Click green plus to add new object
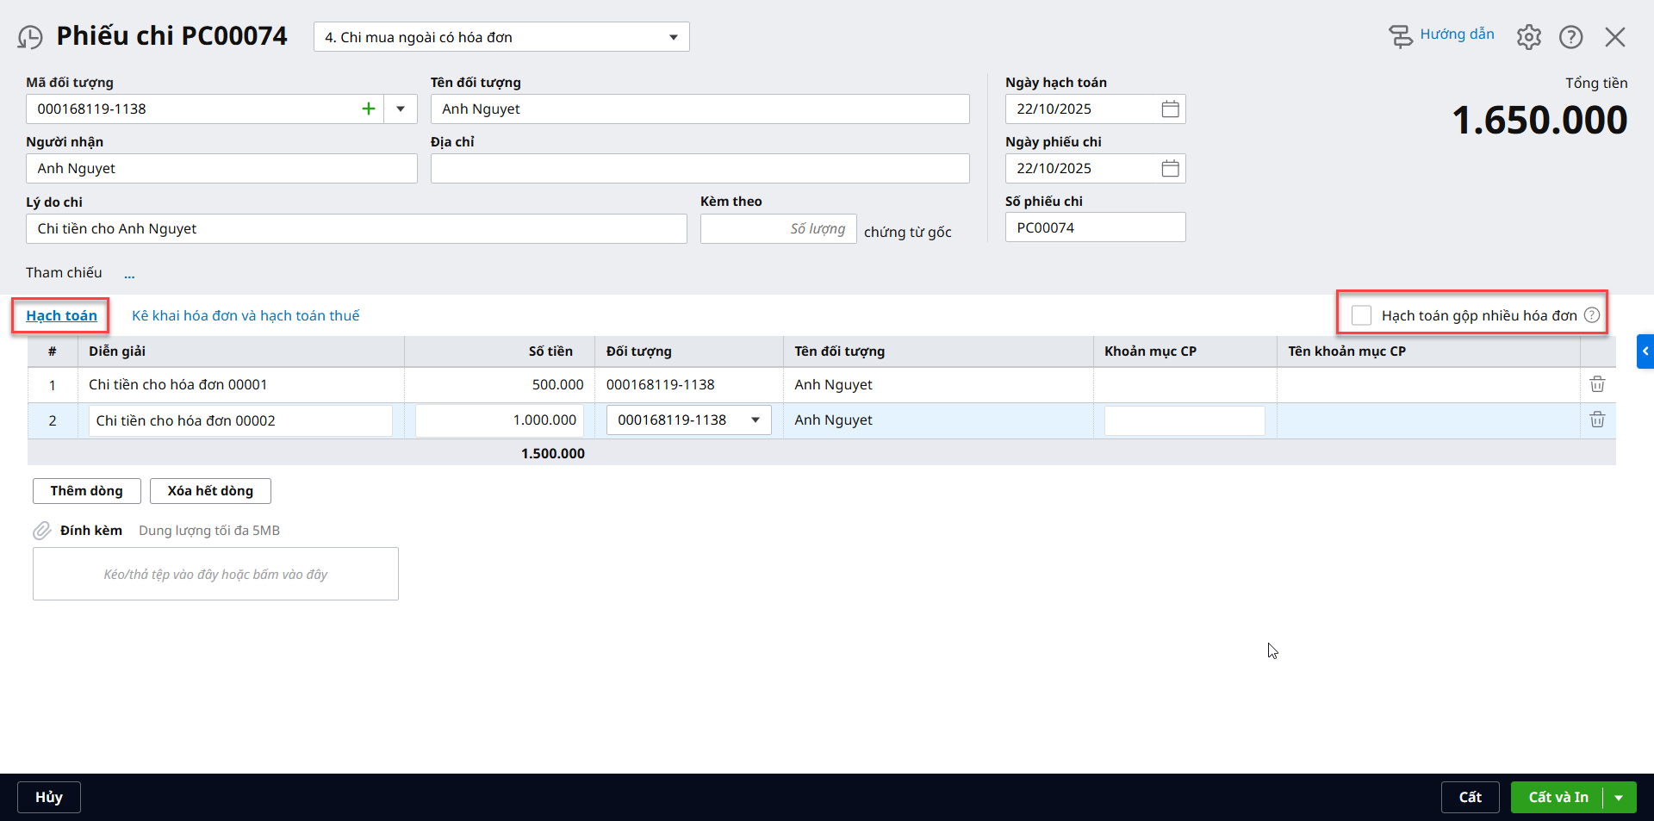 [x=369, y=109]
